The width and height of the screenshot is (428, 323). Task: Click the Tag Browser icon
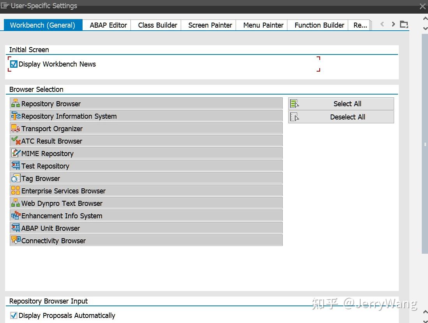[x=15, y=178]
